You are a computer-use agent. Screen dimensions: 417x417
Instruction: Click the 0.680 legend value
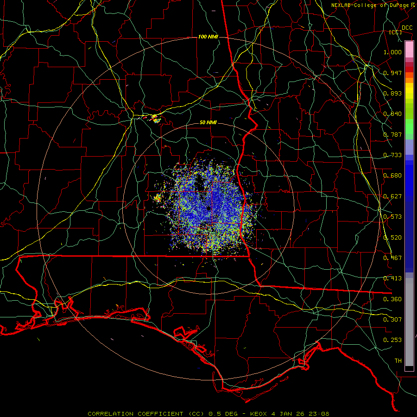tap(392, 176)
